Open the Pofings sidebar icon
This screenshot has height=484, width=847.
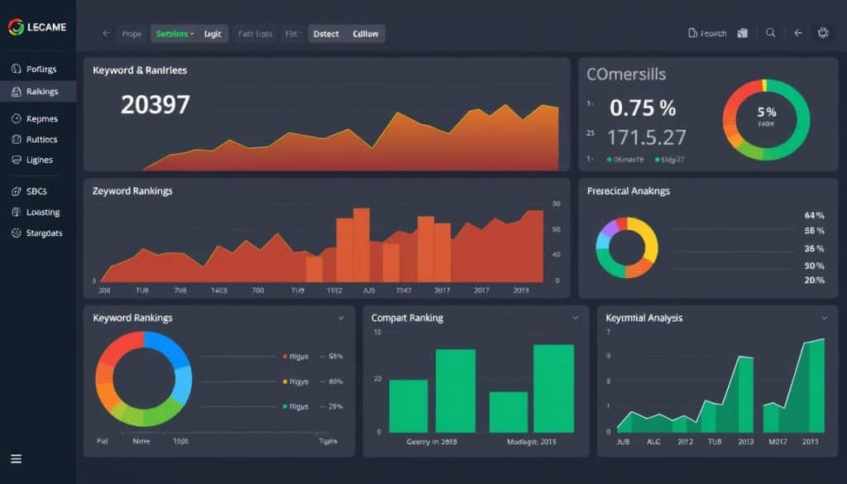tap(17, 69)
